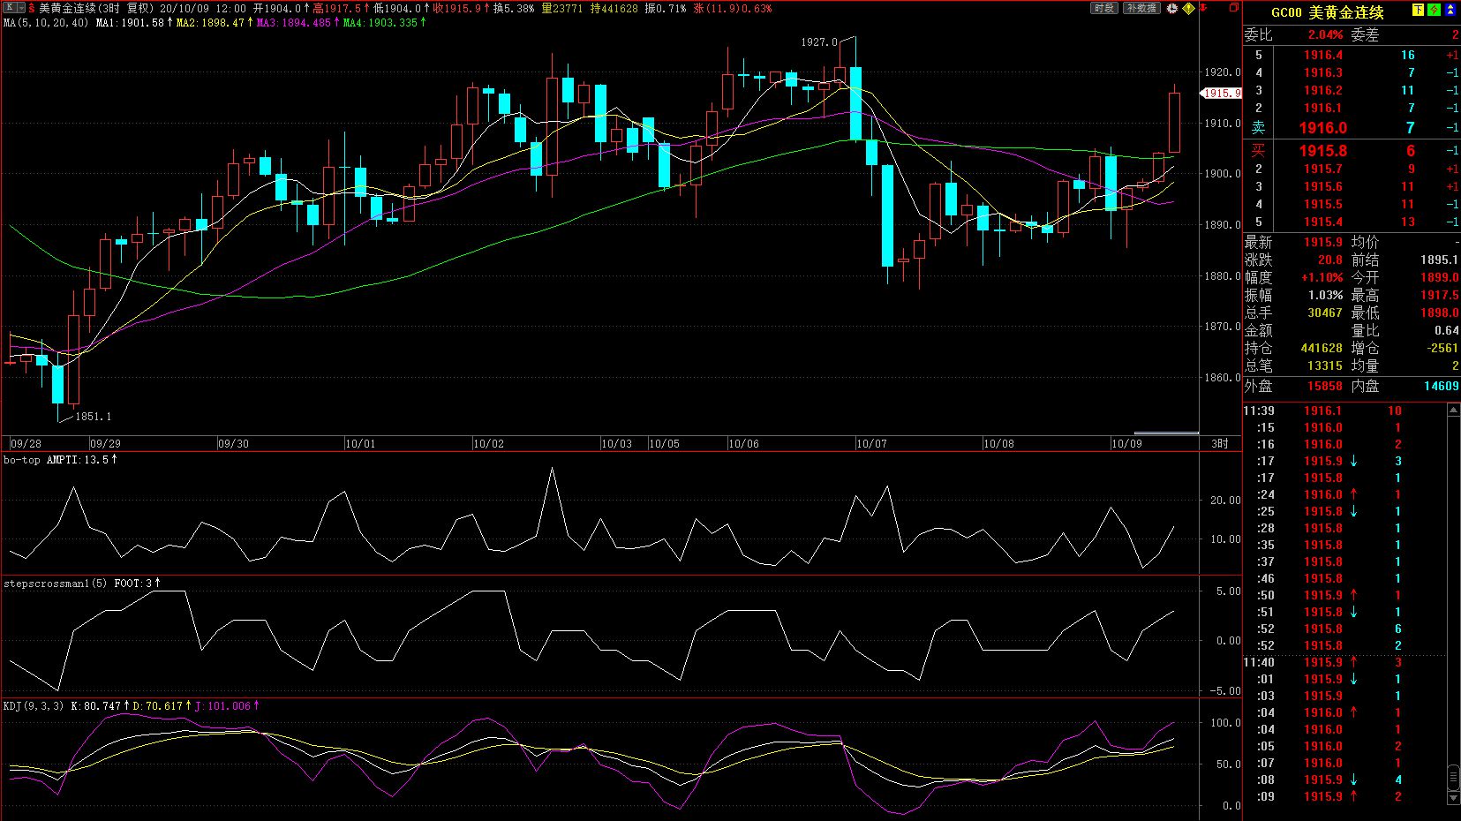Click the 3时 period selector
Screen dimensions: 1461x821
coord(1219,443)
